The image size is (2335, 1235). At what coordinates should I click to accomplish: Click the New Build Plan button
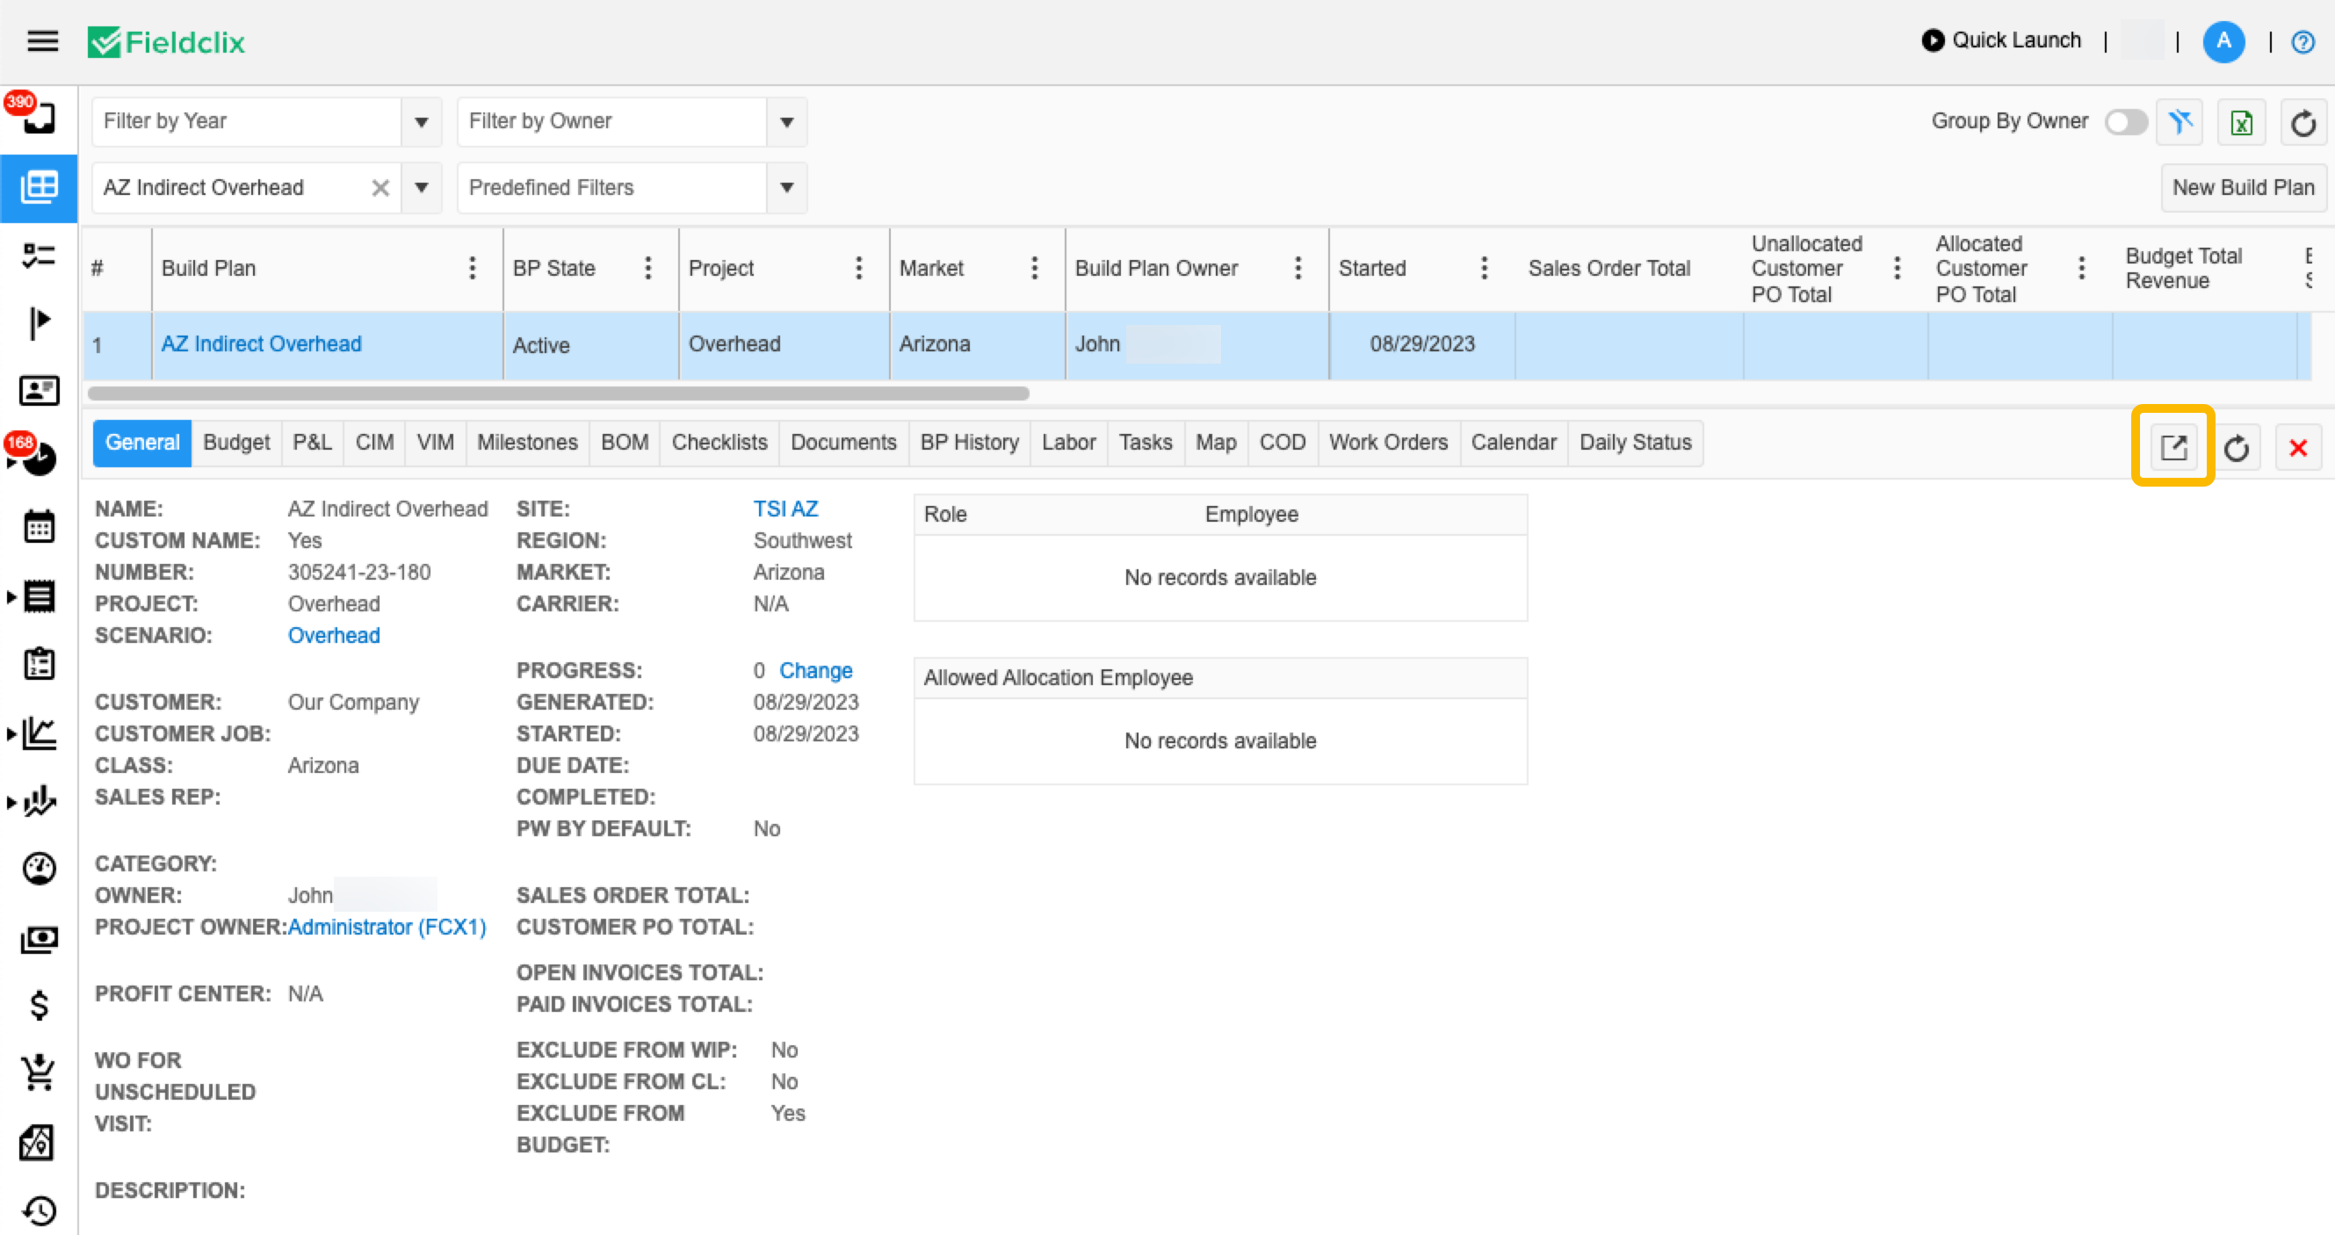[x=2243, y=189]
